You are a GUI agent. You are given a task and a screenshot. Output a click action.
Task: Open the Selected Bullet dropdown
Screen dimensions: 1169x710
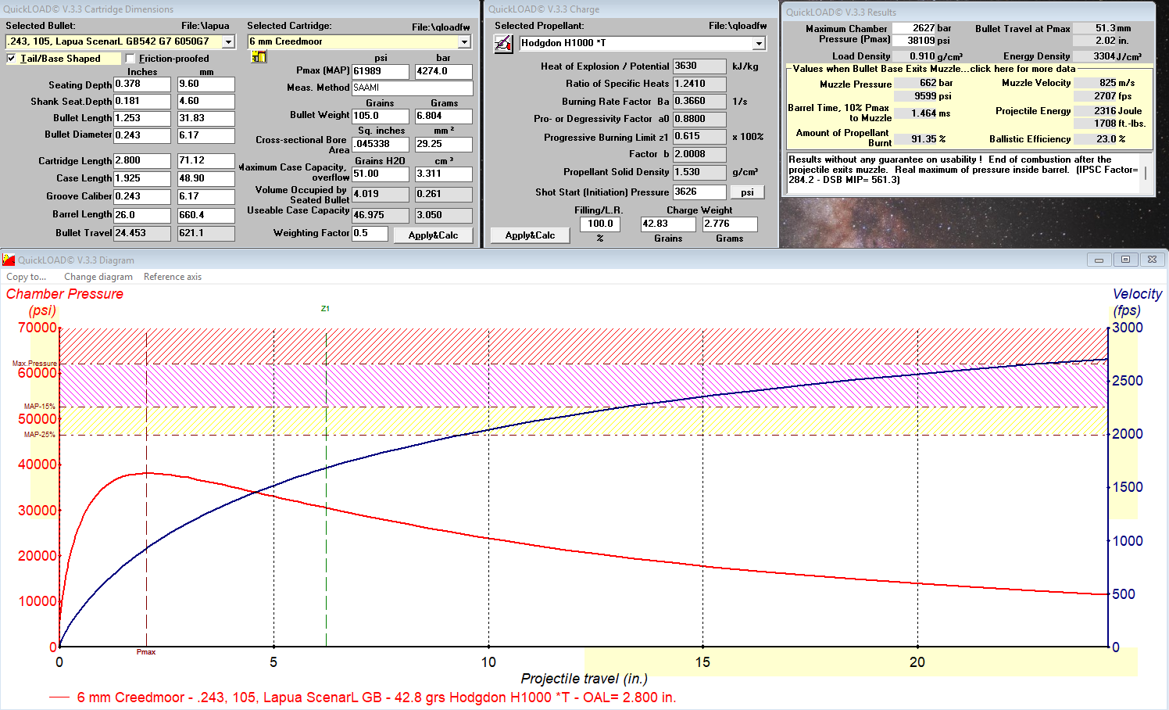[229, 41]
